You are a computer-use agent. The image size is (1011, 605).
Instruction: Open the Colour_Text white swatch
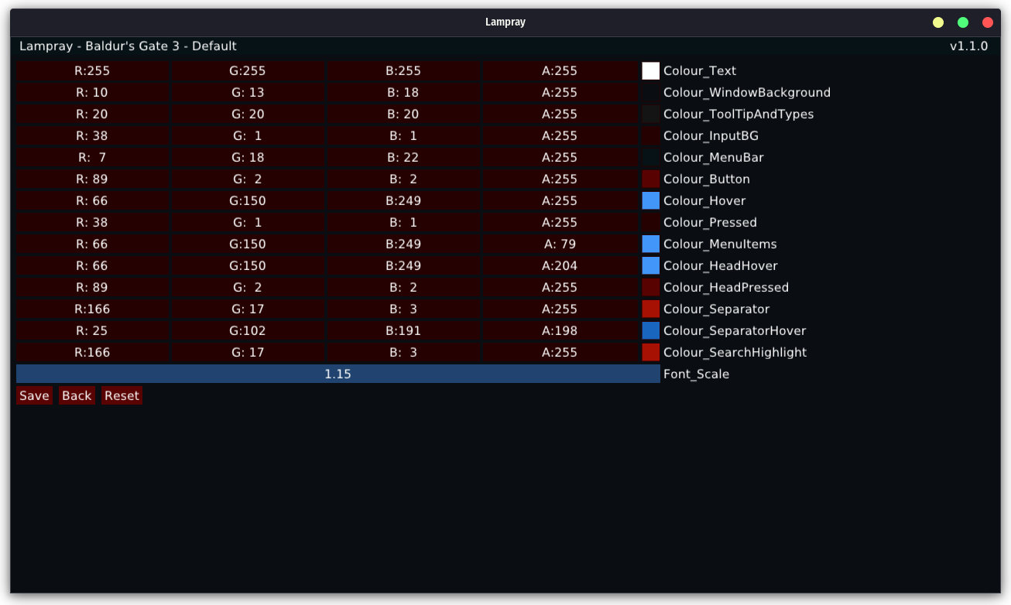(651, 70)
